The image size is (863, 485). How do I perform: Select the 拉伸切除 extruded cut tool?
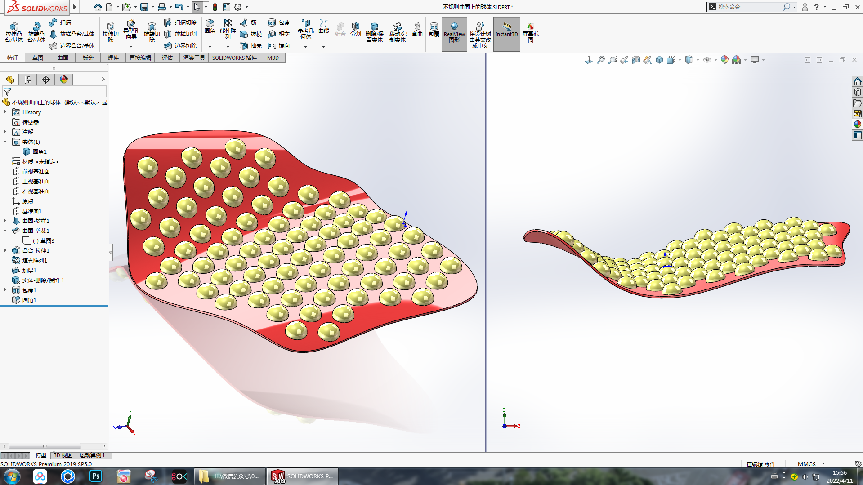[x=110, y=33]
